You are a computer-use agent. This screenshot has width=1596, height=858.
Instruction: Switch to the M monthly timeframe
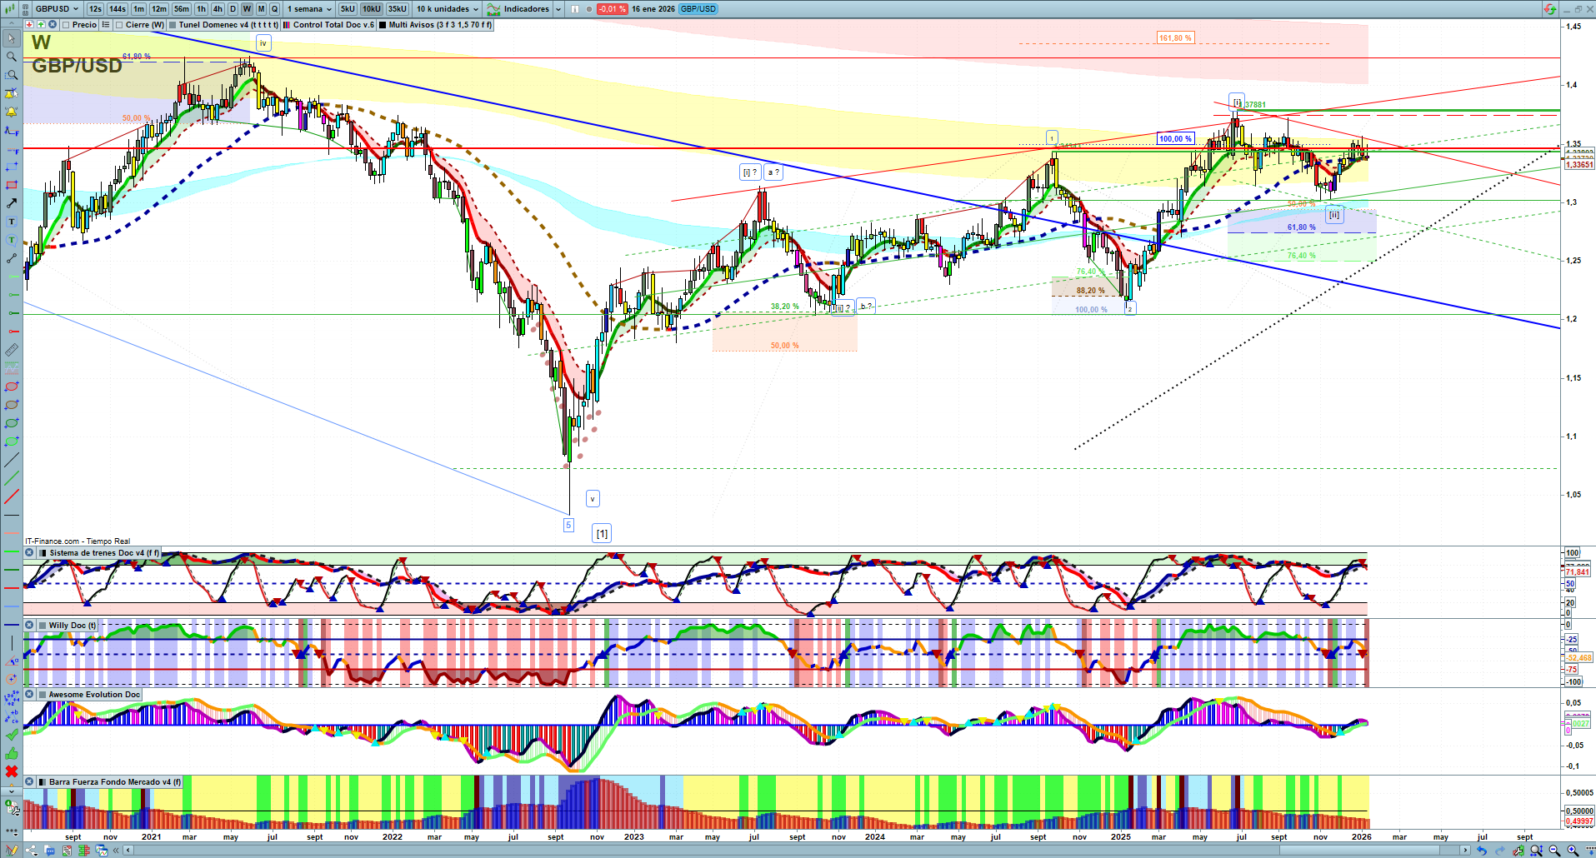261,9
